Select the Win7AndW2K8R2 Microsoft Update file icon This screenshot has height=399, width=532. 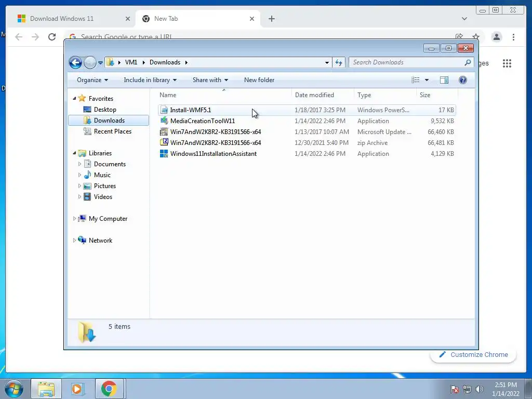pos(164,131)
